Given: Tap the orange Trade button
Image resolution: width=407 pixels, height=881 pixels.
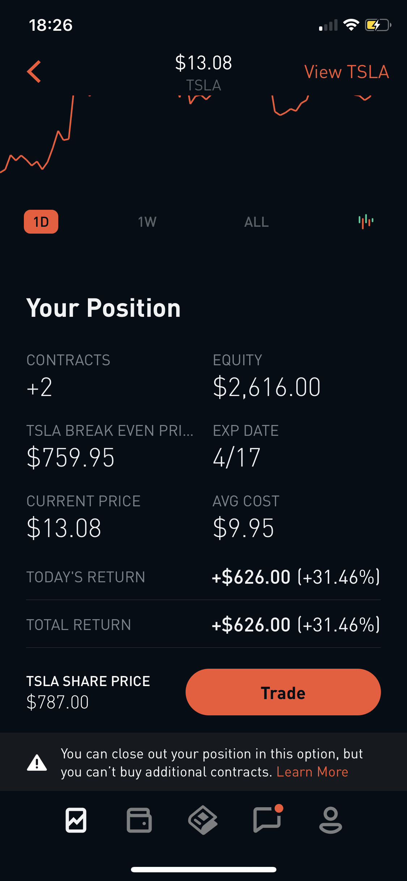Looking at the screenshot, I should pyautogui.click(x=283, y=692).
